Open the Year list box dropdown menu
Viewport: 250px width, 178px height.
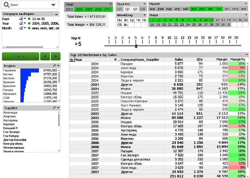[x=111, y=4]
